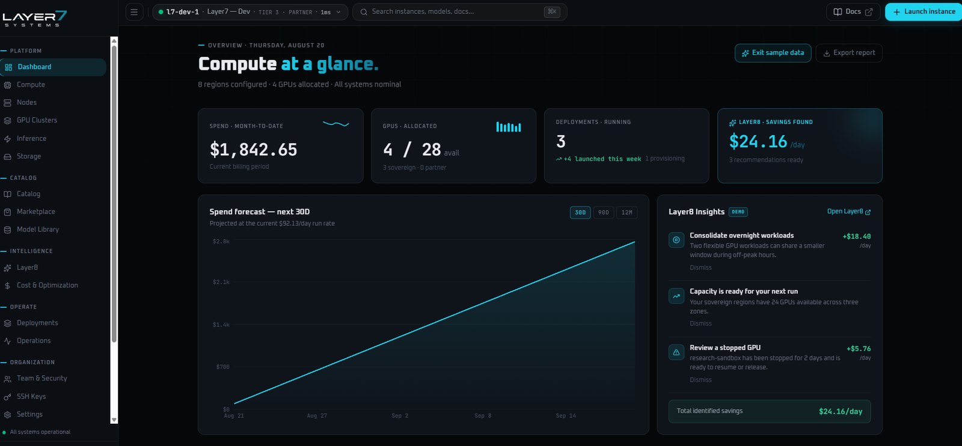Screen dimensions: 962x446
Task: Open the Compute menu item
Action: tap(53, 85)
